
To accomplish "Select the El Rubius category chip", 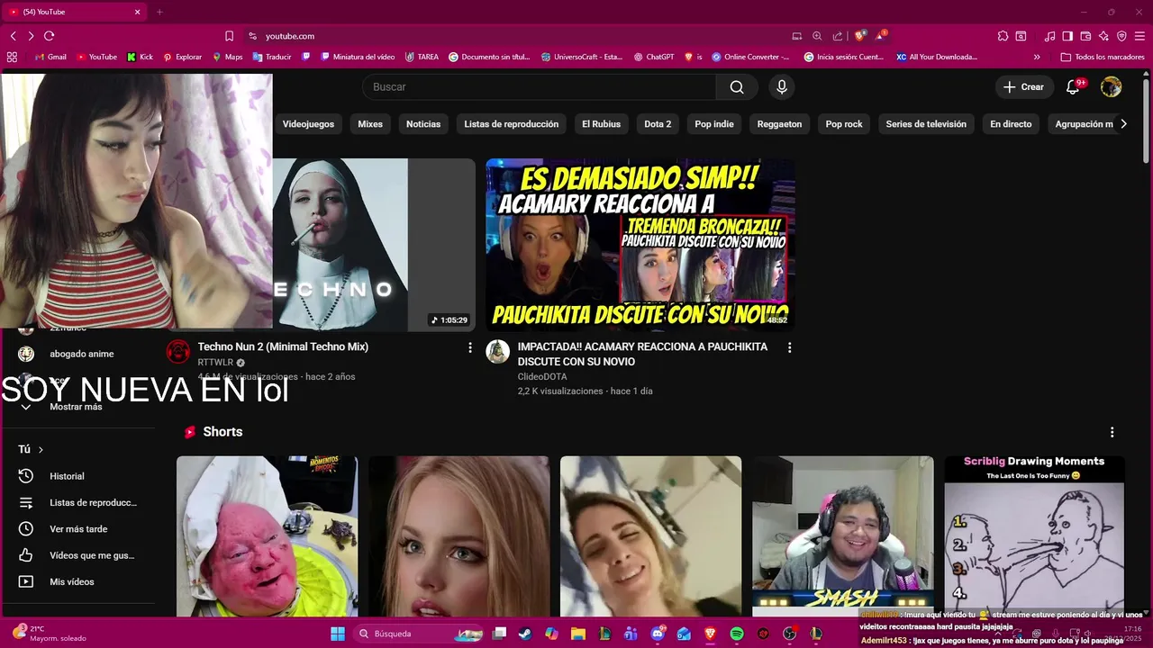I will point(601,124).
